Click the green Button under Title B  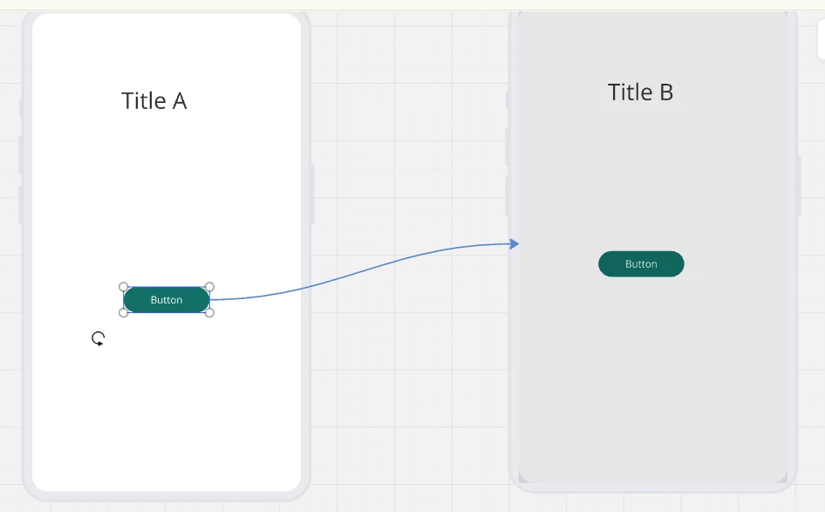(641, 264)
